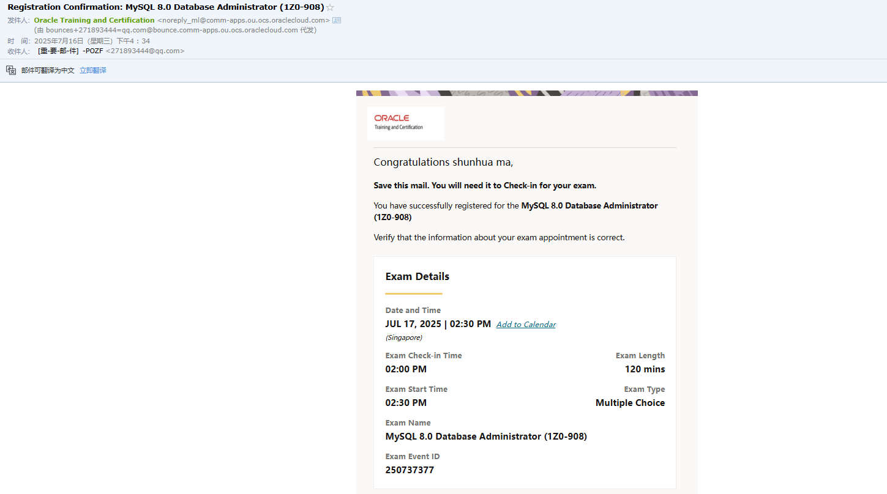This screenshot has height=494, width=887.
Task: Click the Date and Time label
Action: click(x=413, y=311)
